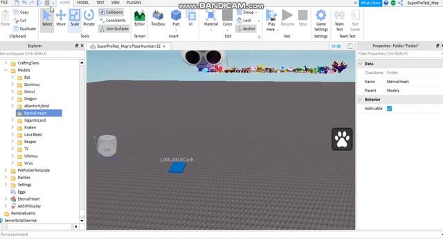
Task: Copy the selection
Action: (21, 12)
